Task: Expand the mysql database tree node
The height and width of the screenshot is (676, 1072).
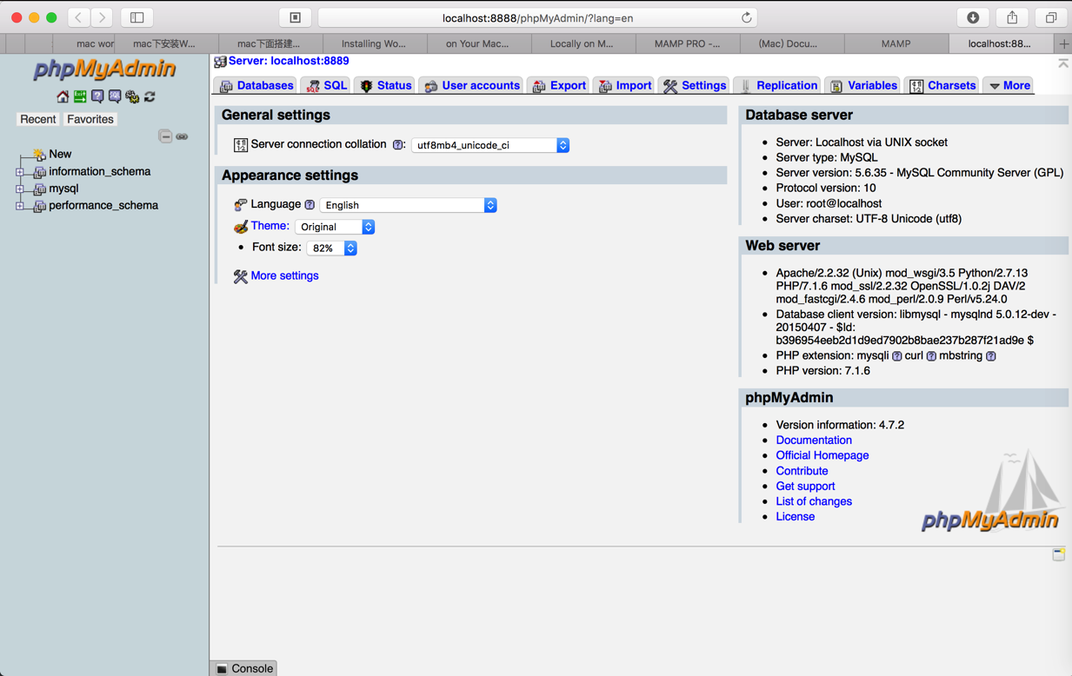Action: pyautogui.click(x=20, y=189)
